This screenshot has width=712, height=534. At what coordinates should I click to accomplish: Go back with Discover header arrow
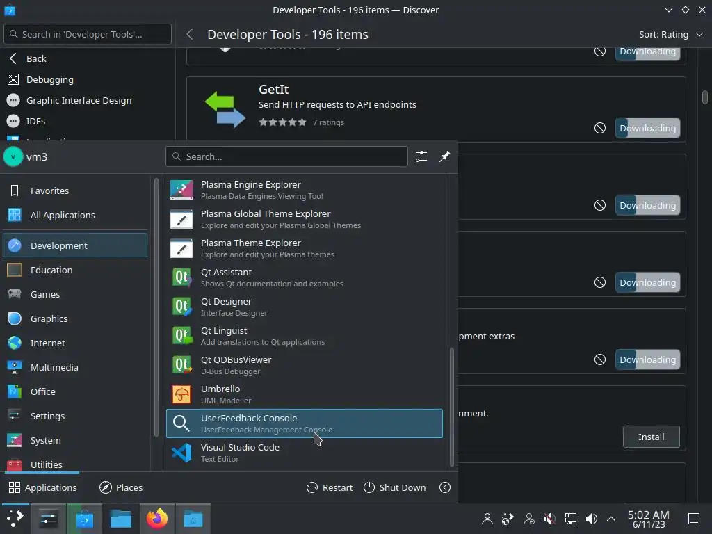(190, 35)
